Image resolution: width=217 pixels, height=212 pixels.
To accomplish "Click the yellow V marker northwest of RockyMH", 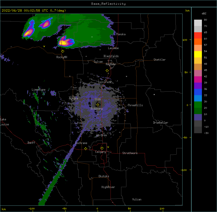I will (x=44, y=46).
